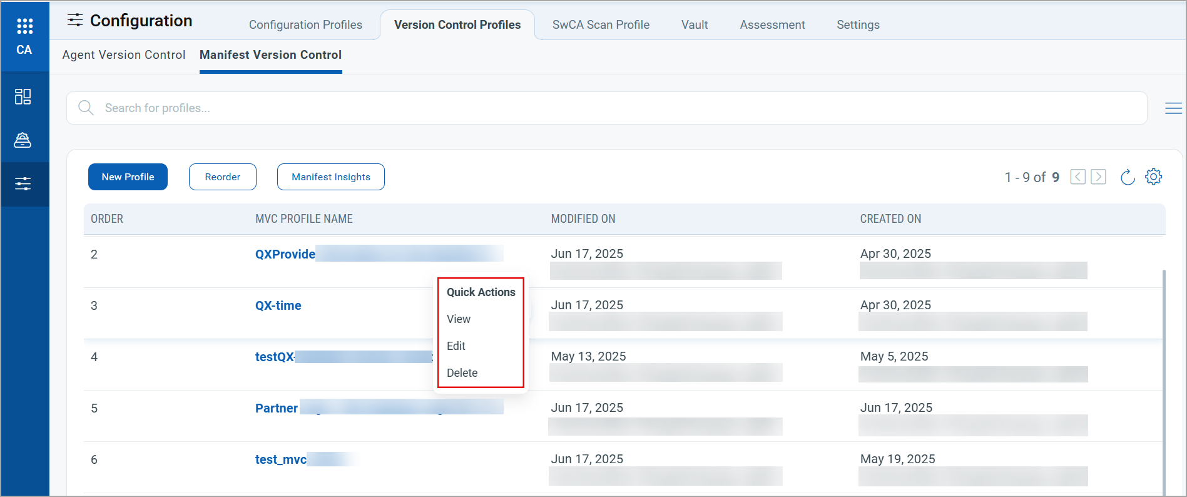The width and height of the screenshot is (1187, 497).
Task: Switch to Agent Version Control subtab
Action: click(x=124, y=55)
